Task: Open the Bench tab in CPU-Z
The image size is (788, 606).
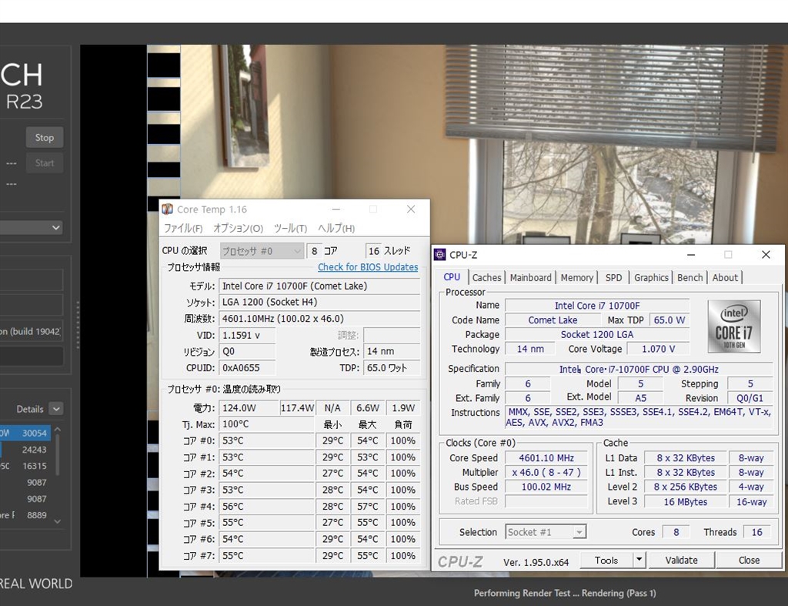Action: [689, 277]
